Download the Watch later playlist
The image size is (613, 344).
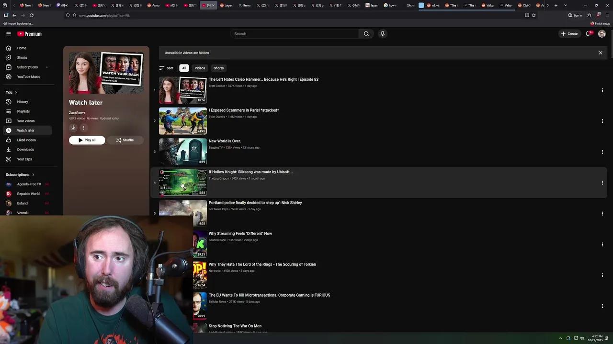coord(73,128)
